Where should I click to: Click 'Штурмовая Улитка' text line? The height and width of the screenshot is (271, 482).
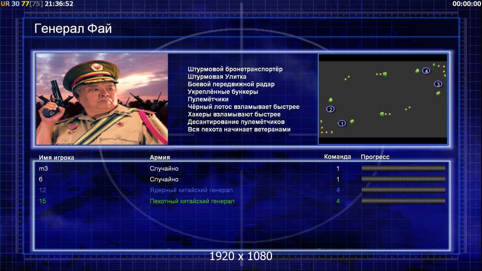pos(217,77)
